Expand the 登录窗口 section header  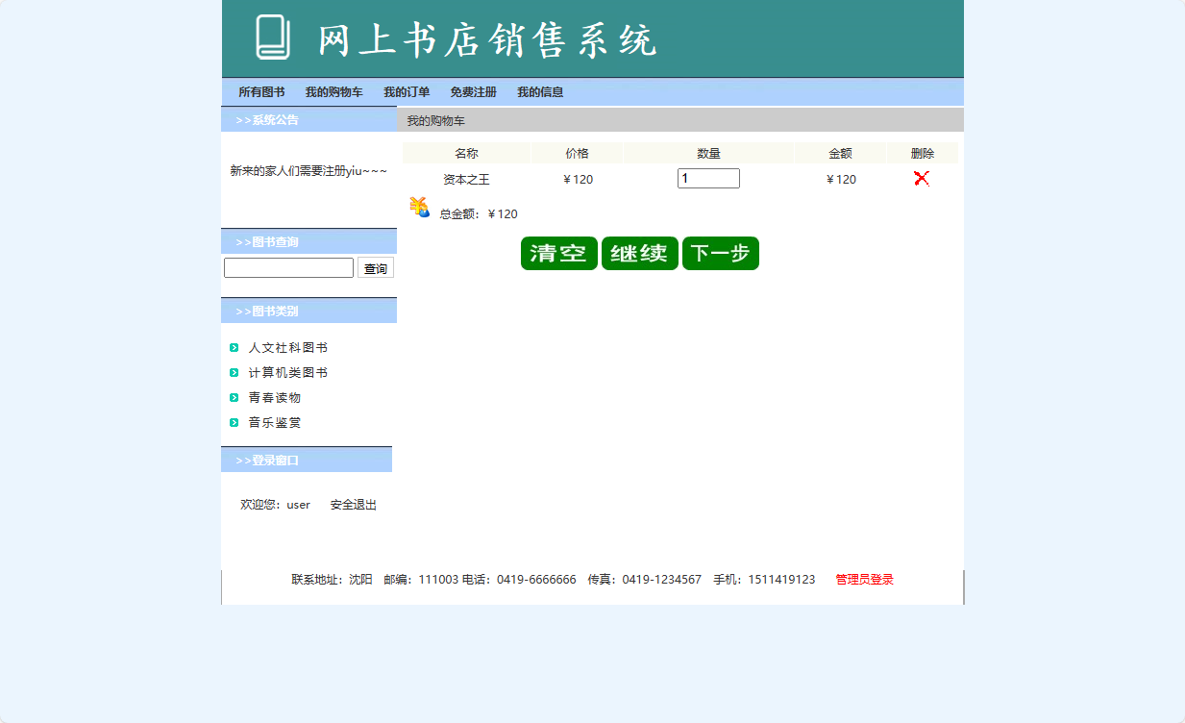point(269,460)
